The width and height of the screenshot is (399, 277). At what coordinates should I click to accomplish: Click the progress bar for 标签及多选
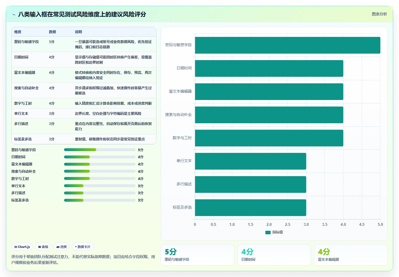tap(100, 200)
